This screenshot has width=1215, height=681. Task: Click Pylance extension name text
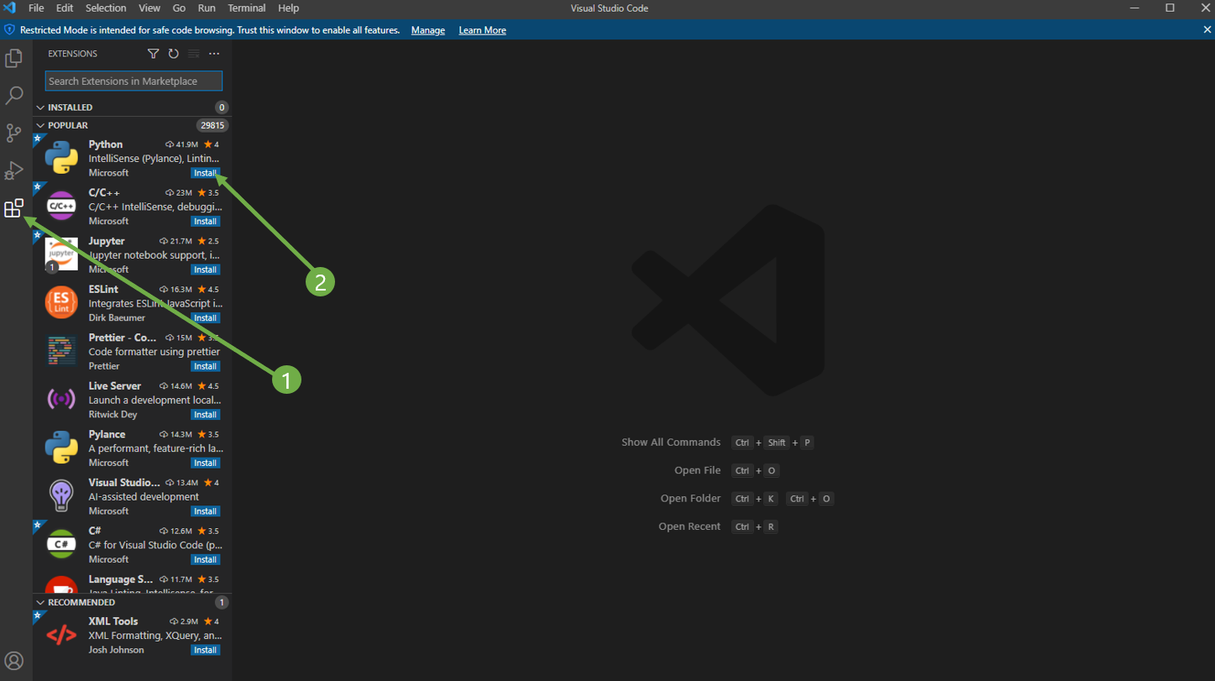(x=107, y=434)
